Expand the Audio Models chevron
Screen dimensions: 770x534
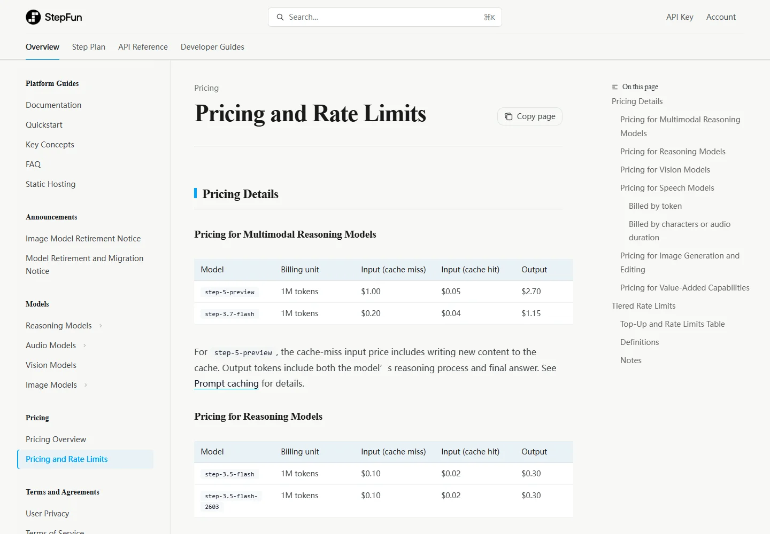click(84, 345)
